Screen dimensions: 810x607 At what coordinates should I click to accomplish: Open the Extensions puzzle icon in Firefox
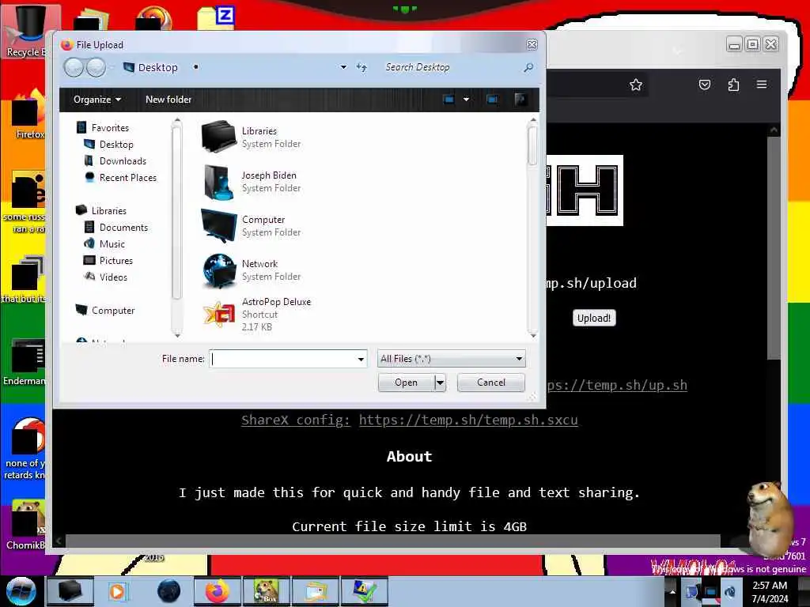(733, 85)
